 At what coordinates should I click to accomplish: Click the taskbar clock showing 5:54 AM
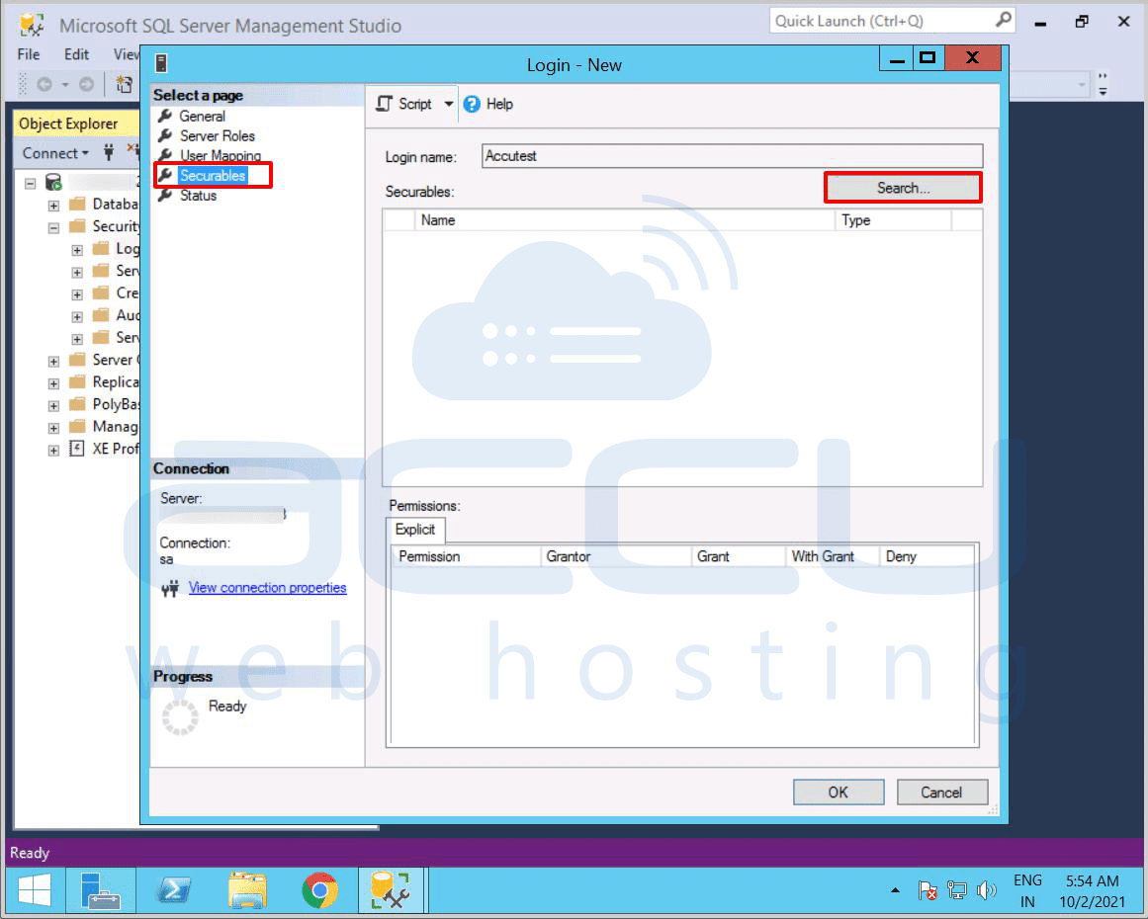tap(1092, 891)
